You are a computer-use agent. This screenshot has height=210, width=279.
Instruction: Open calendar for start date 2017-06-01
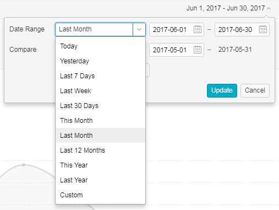click(198, 29)
